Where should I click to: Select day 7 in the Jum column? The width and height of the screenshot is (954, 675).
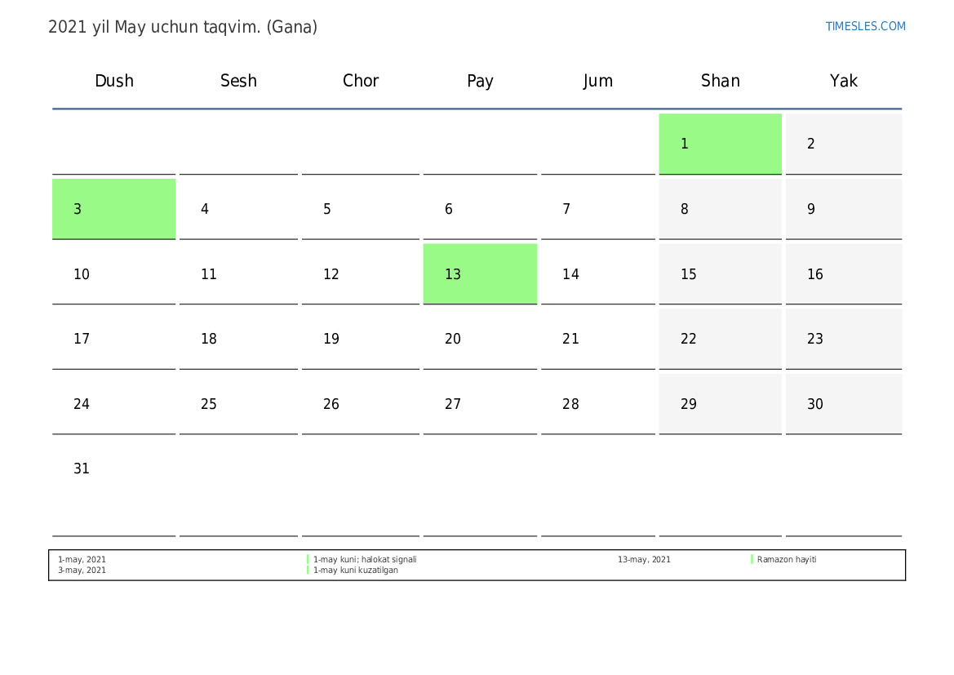click(x=598, y=209)
